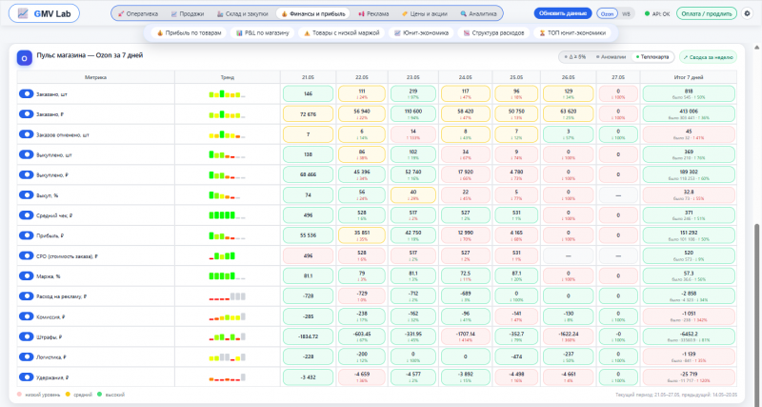Click trend sparkline for Маржа, %
The width and height of the screenshot is (762, 407).
pos(227,275)
